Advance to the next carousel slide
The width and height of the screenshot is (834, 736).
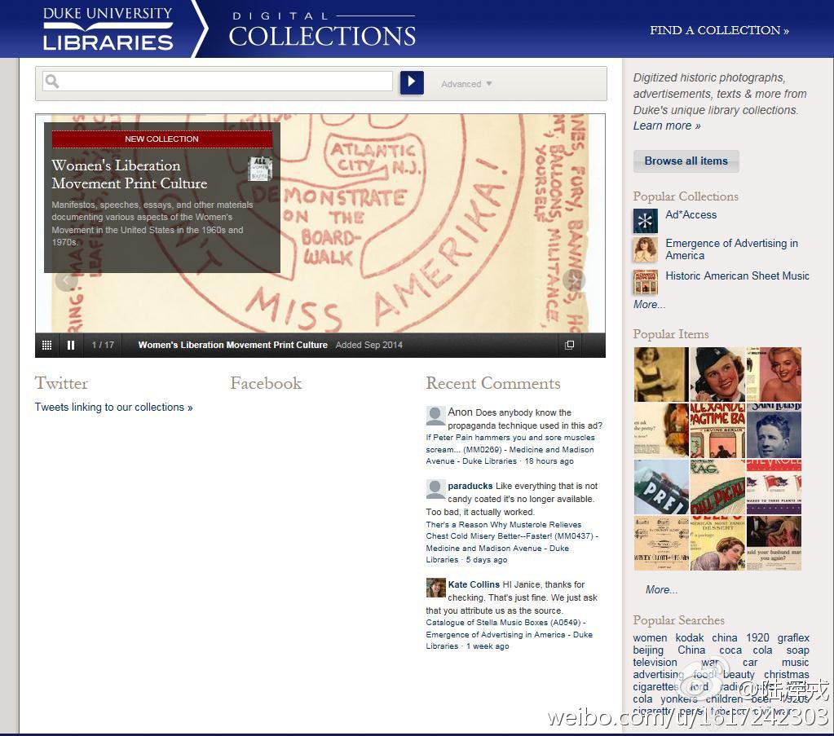(x=574, y=280)
